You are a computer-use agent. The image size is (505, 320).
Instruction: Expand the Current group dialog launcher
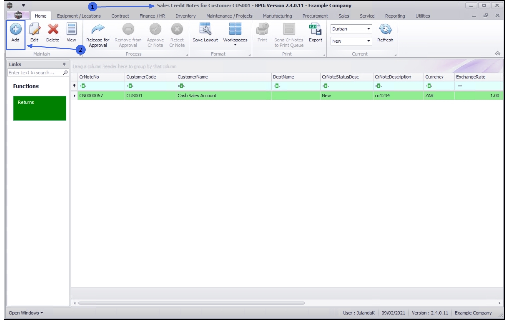395,55
